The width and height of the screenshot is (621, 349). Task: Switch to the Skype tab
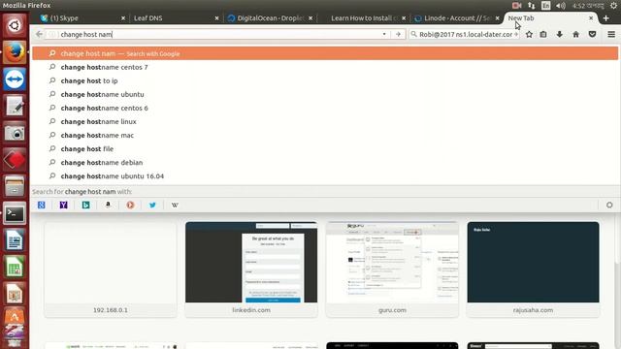tap(82, 18)
